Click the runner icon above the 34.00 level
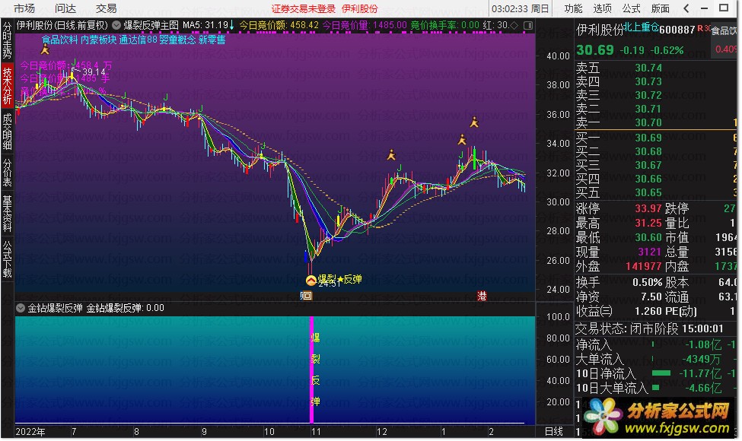742x441 pixels. tap(462, 140)
